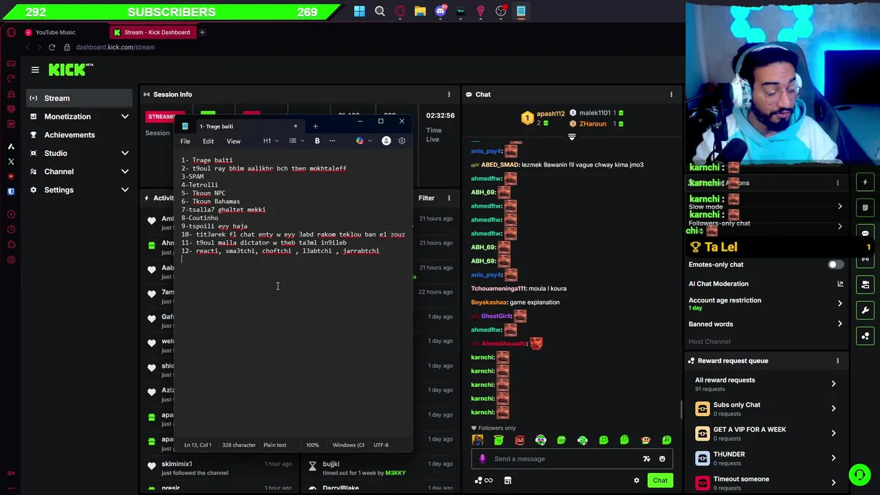880x495 pixels.
Task: Add a new Notepad tab
Action: click(316, 126)
